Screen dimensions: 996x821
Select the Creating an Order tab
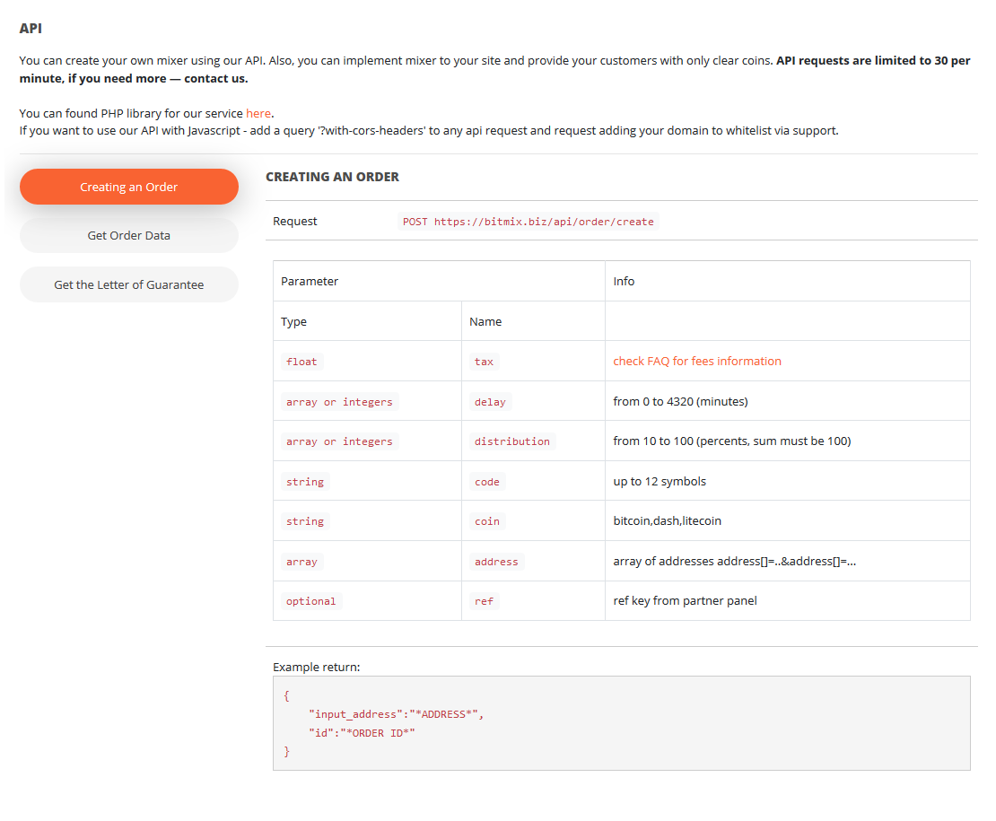point(129,187)
